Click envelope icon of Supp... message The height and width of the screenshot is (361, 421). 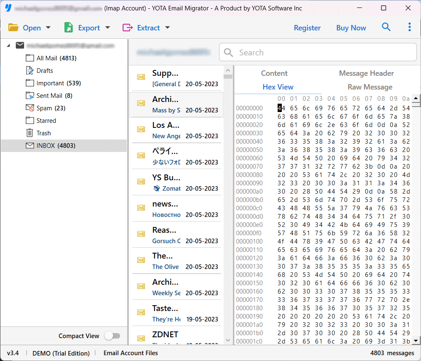141,77
